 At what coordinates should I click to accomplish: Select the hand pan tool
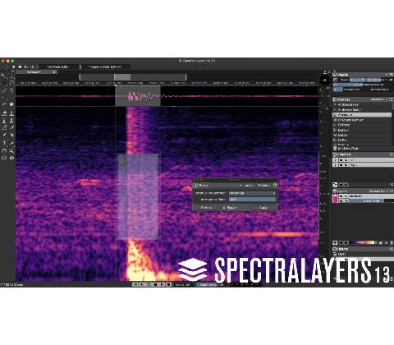4,150
